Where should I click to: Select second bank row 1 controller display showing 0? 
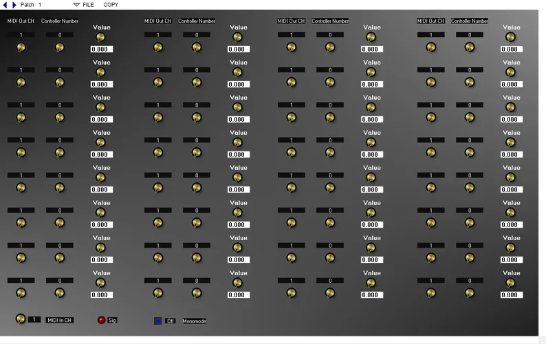click(197, 35)
